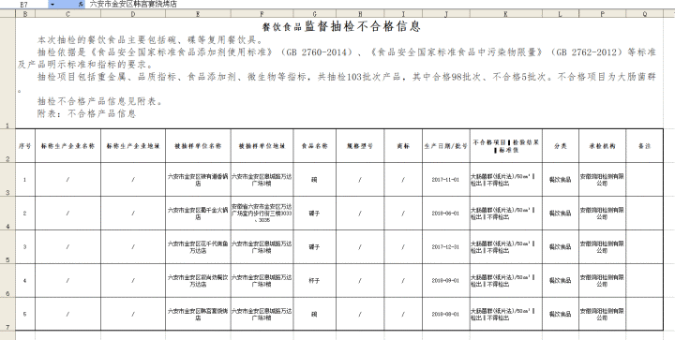Select column J header

446,14
